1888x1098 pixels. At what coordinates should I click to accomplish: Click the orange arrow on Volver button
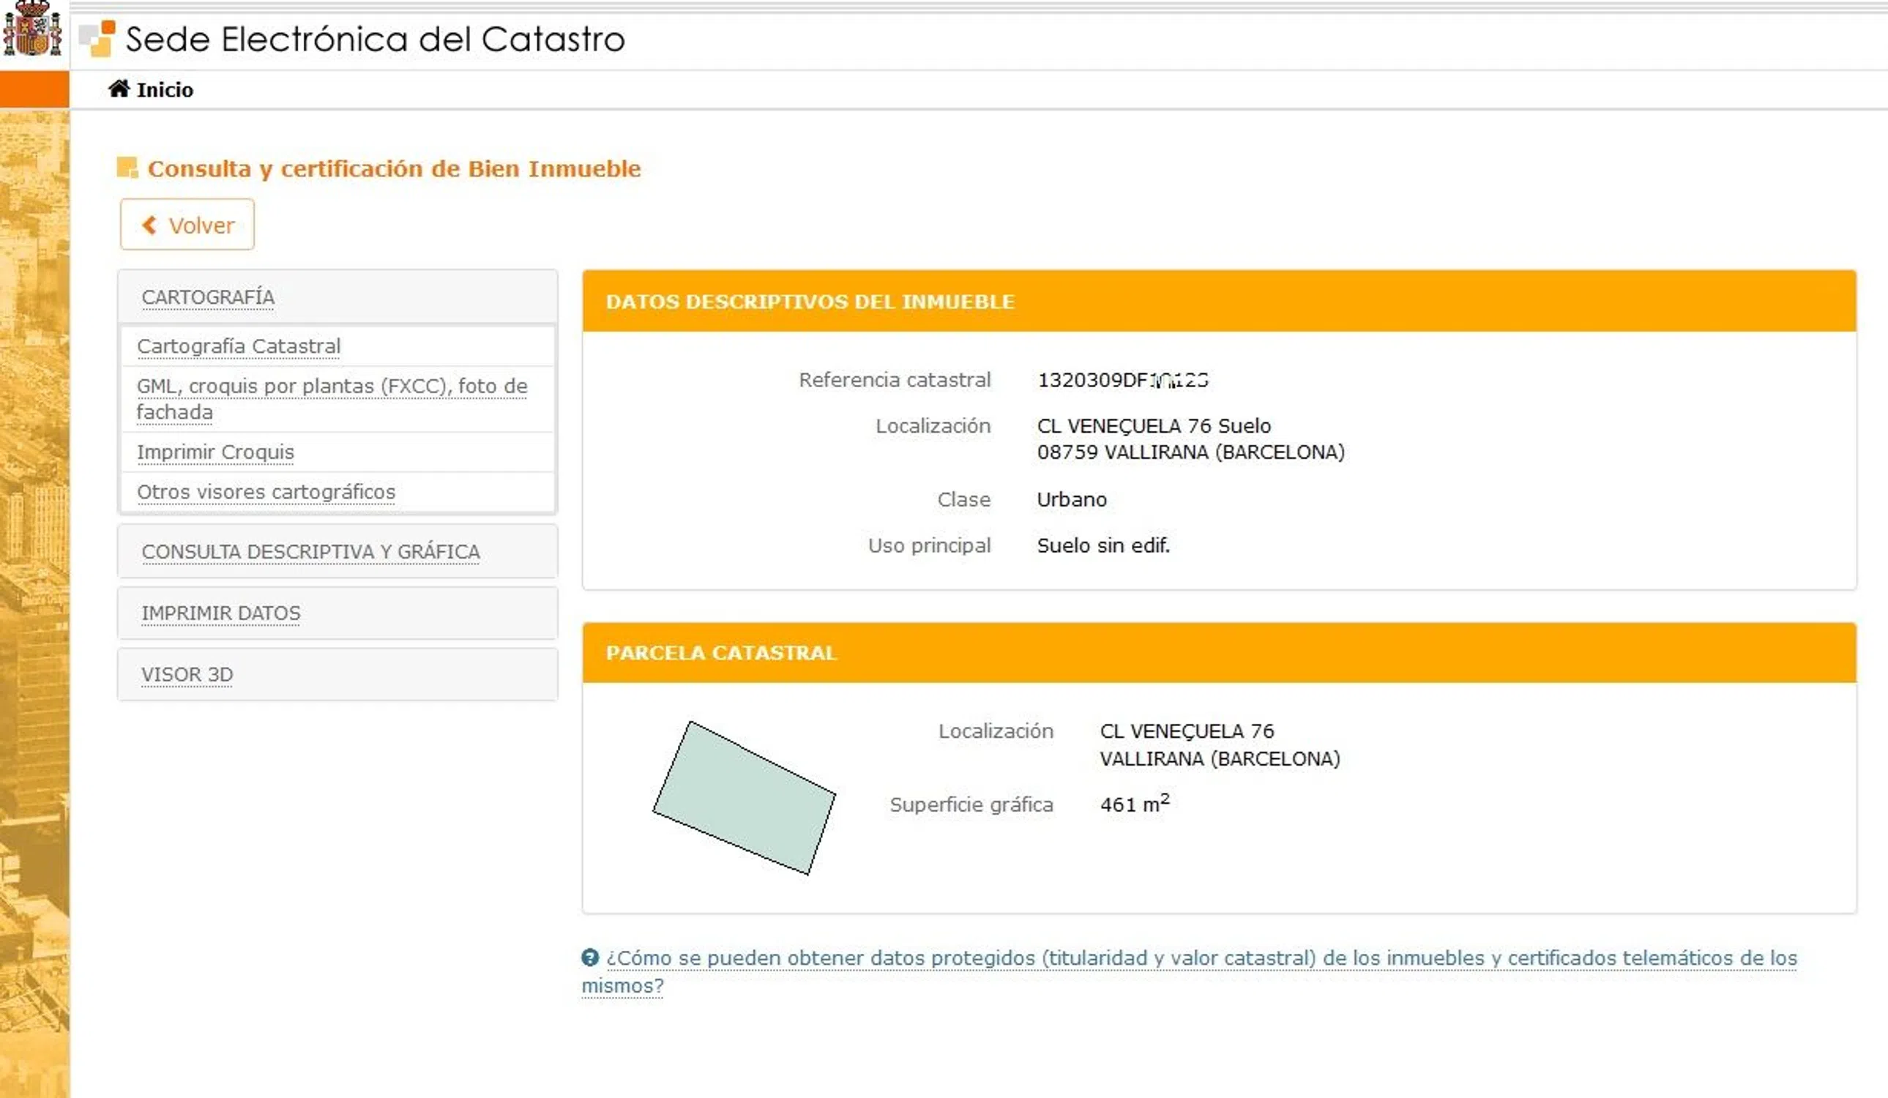click(149, 225)
